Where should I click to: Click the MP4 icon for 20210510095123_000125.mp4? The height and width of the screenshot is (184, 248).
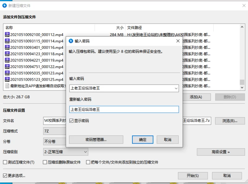coord(7,79)
